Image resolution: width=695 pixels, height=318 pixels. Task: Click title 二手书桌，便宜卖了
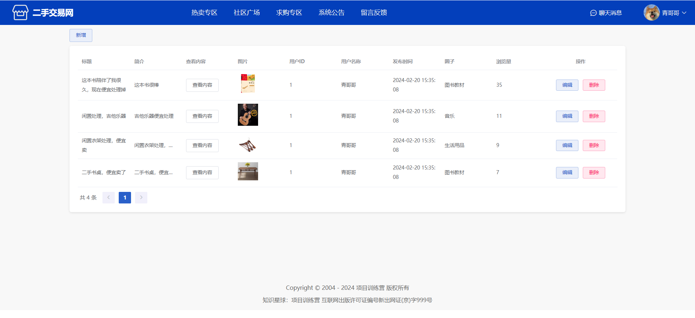tap(104, 173)
